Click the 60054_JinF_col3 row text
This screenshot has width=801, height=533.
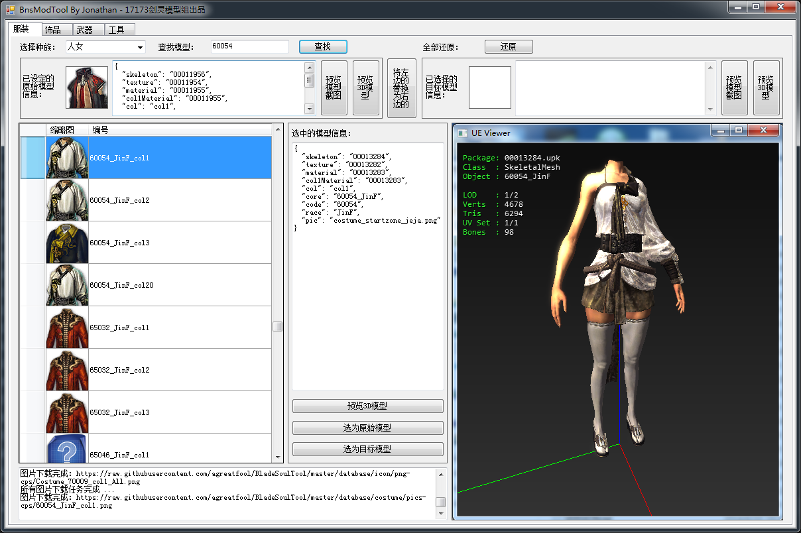[119, 243]
